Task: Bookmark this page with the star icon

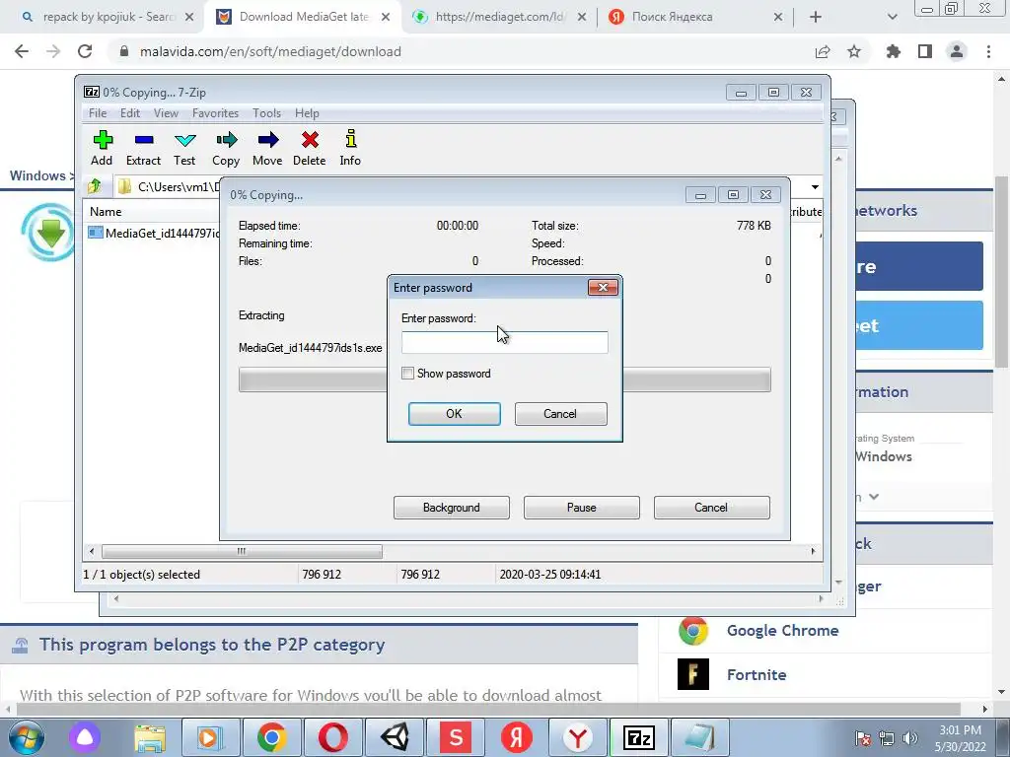Action: pyautogui.click(x=854, y=51)
